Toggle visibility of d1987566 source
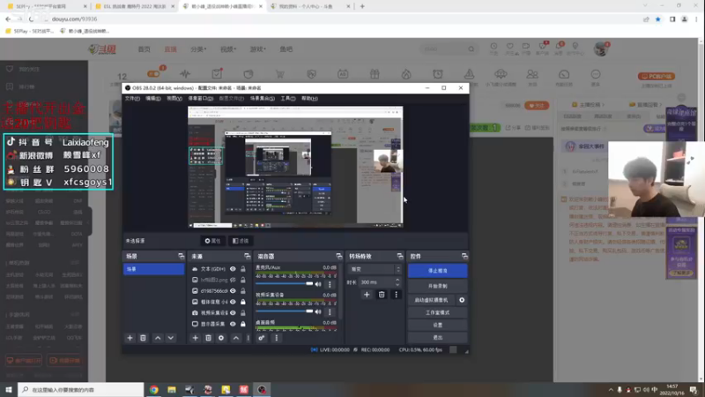The width and height of the screenshot is (705, 397). (233, 291)
